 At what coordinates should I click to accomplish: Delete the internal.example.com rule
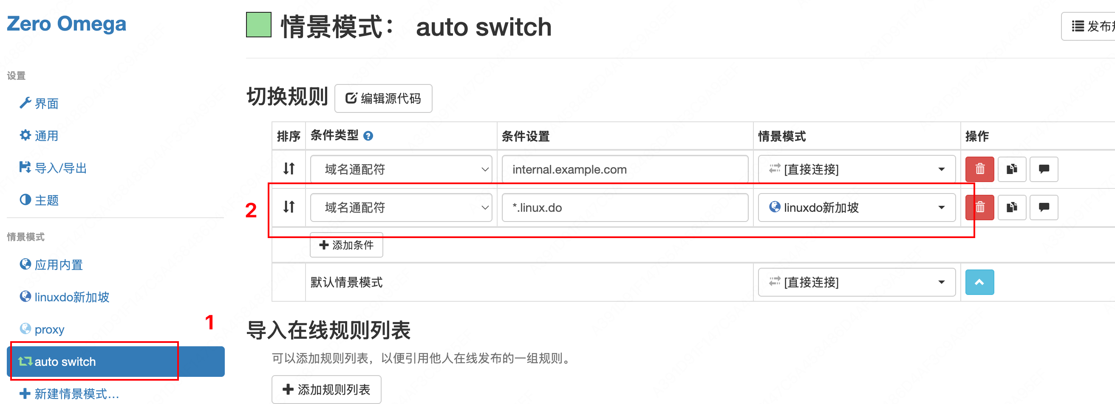pyautogui.click(x=979, y=169)
